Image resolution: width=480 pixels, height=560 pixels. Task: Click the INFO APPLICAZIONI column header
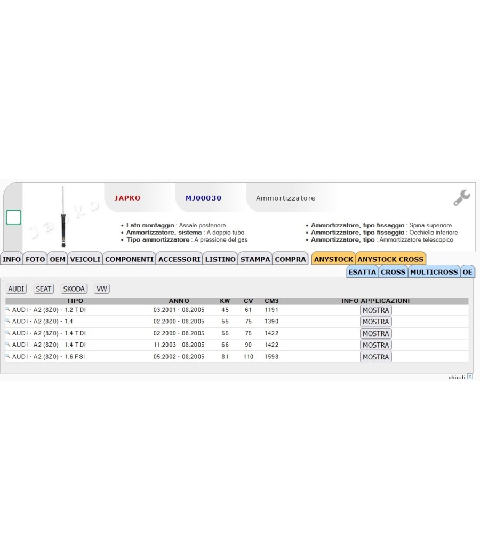click(375, 301)
